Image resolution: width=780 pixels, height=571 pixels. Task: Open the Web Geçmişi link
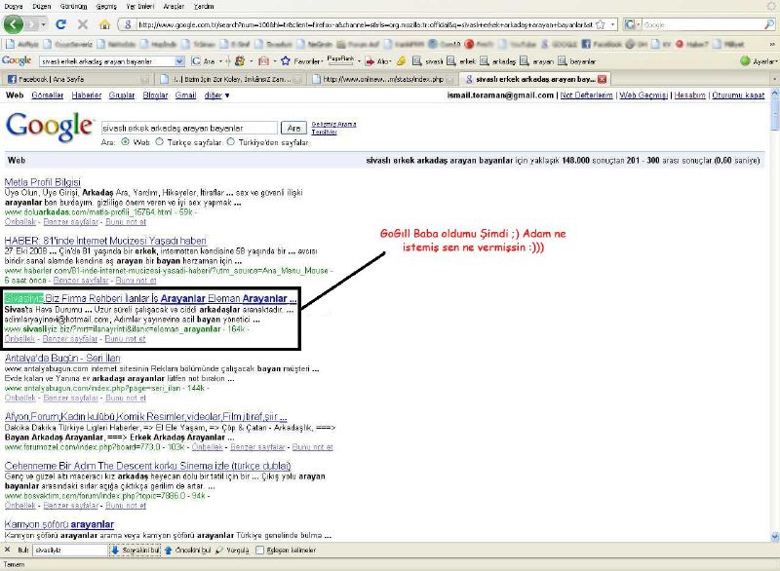(643, 95)
